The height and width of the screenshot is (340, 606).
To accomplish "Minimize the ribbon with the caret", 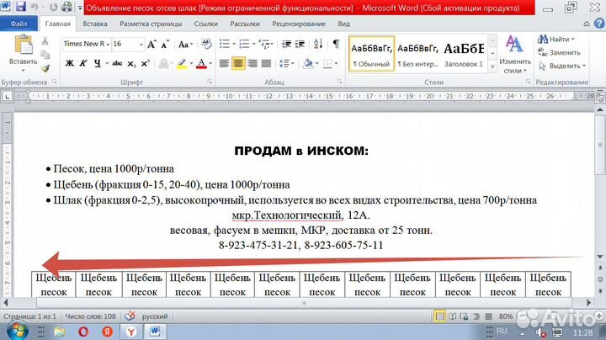I will click(587, 24).
